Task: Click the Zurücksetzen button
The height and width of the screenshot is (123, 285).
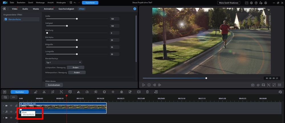Action: [x=54, y=85]
